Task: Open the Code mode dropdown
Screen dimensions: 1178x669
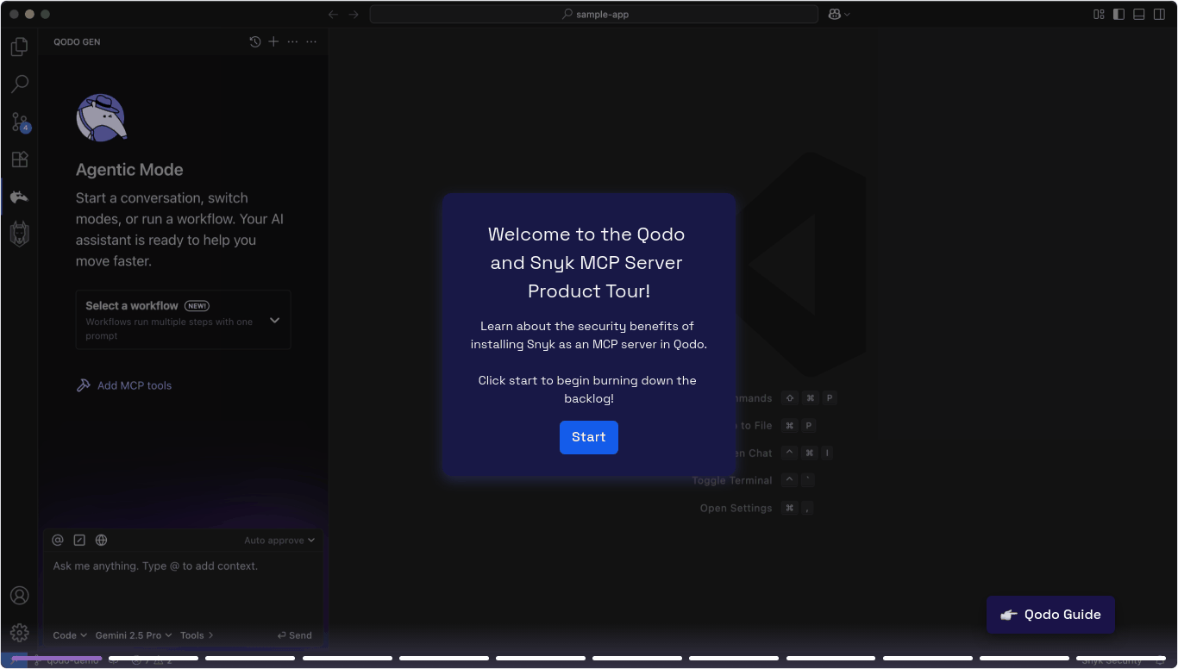Action: (x=70, y=635)
